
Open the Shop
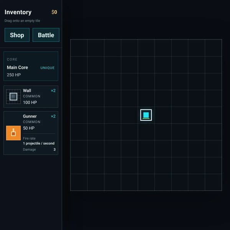pos(17,35)
